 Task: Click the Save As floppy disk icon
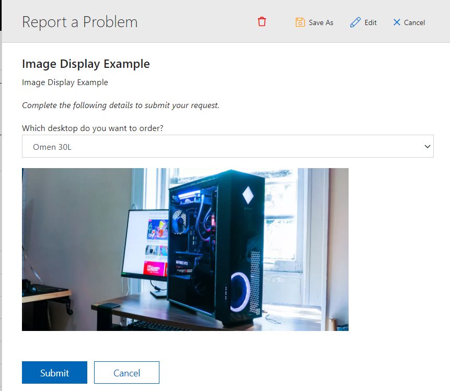300,22
